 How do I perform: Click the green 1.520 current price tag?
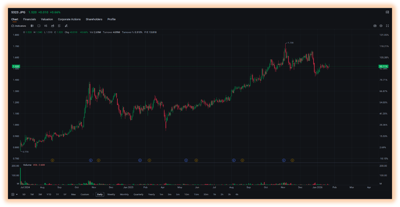click(16, 67)
